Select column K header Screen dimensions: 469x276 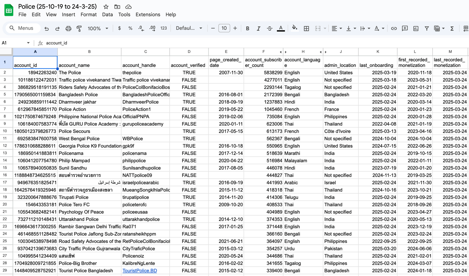pyautogui.click(x=378, y=52)
